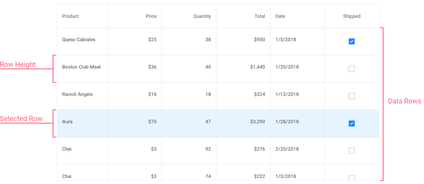Select the $1,440 total cell

[x=243, y=69]
